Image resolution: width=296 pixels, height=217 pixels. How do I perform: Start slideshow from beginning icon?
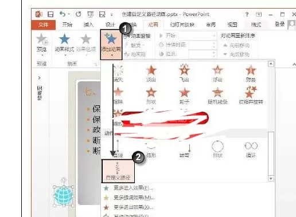(x=91, y=14)
